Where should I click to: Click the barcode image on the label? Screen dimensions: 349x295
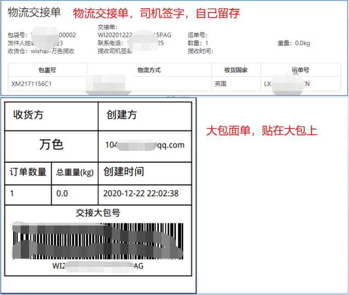click(x=98, y=241)
